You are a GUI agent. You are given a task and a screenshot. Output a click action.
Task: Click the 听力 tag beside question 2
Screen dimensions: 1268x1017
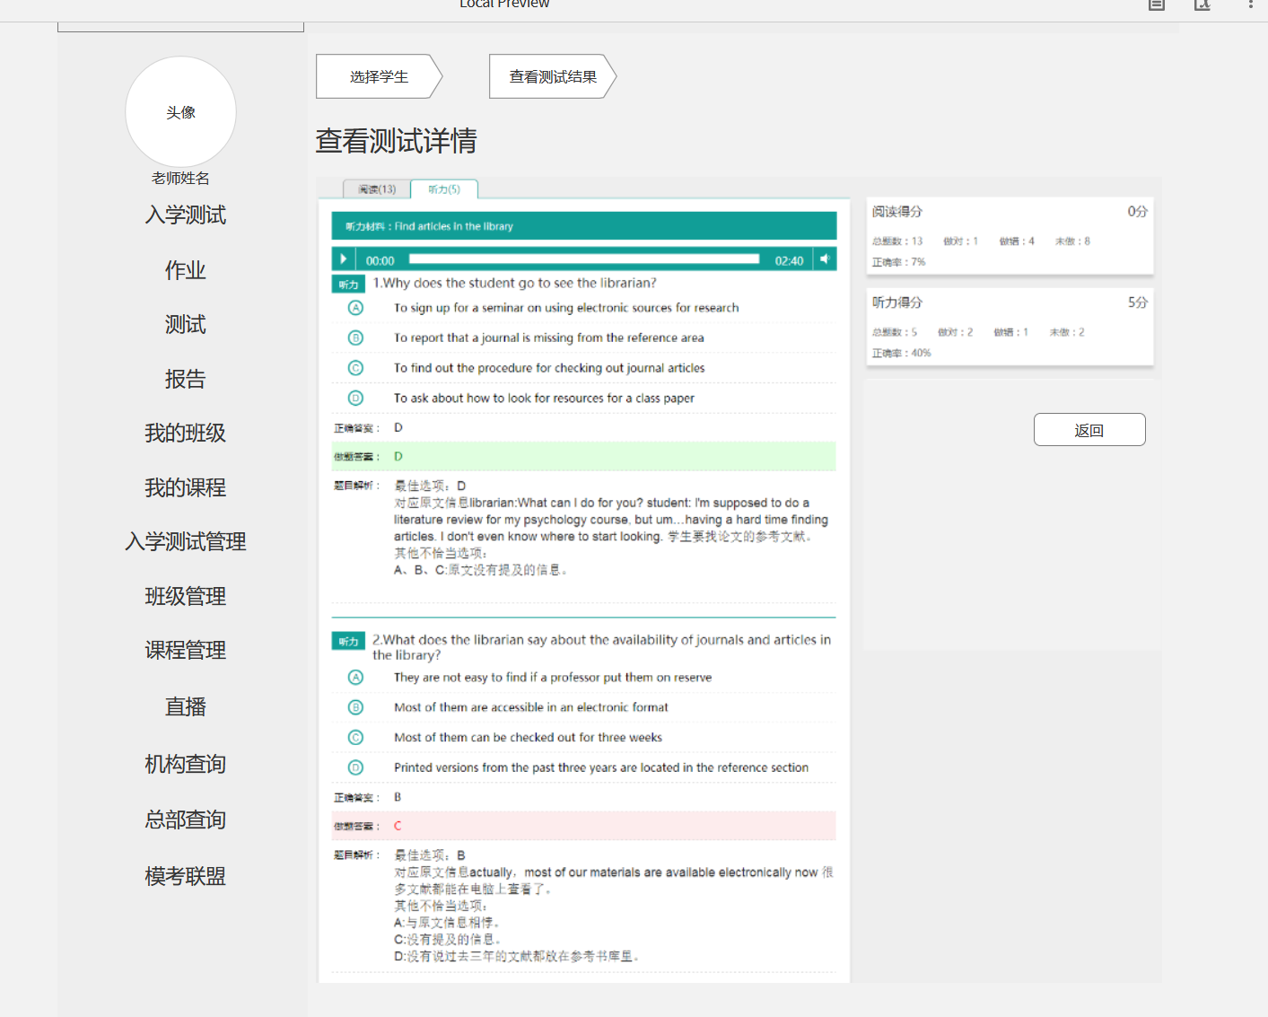pos(348,641)
